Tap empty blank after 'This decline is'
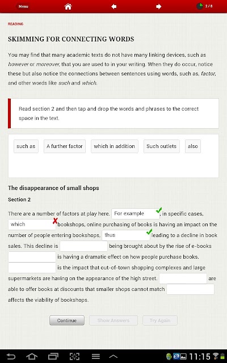 [83, 246]
